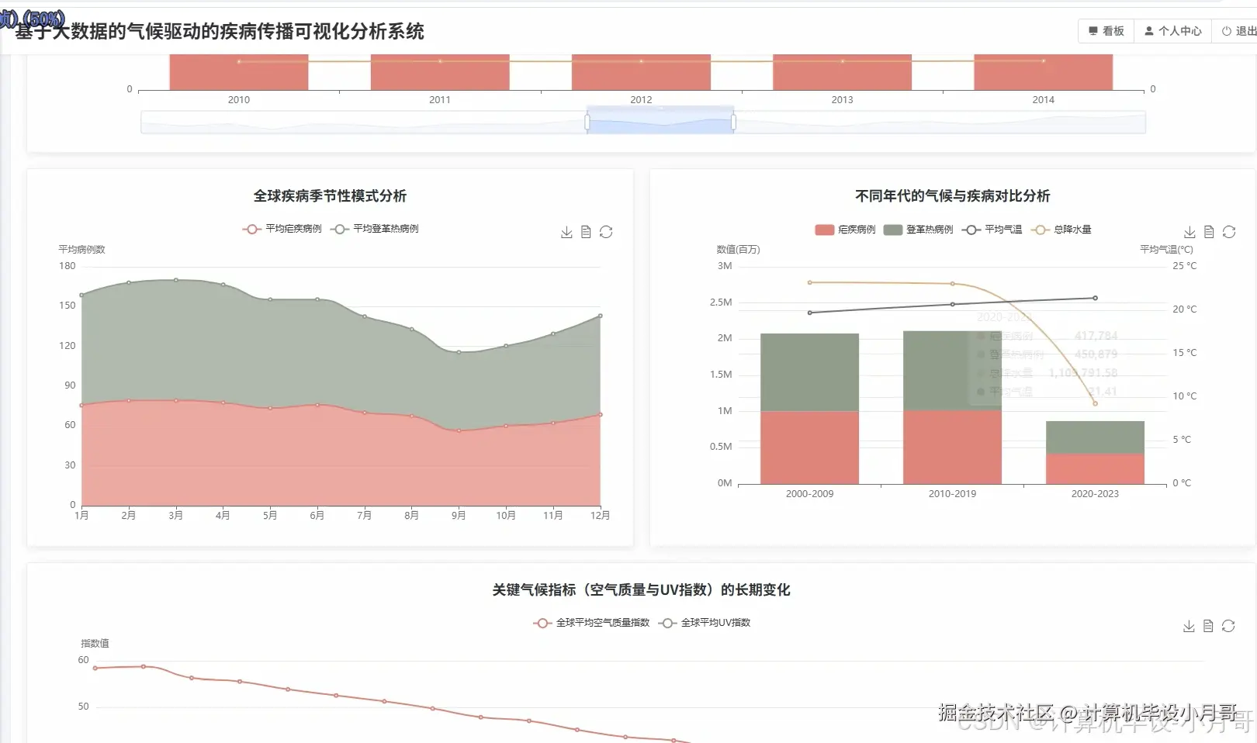The image size is (1257, 743).
Task: Click the chart title 不同年代的气候与疾病对比分析
Action: (953, 196)
